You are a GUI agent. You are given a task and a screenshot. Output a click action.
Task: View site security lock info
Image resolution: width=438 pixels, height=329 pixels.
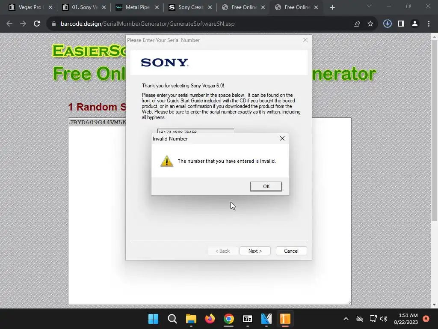pyautogui.click(x=53, y=24)
